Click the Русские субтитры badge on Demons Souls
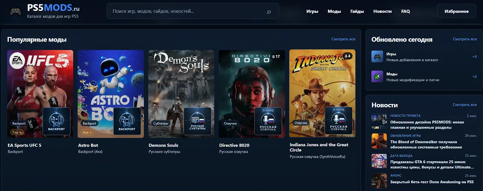483x191 pixels. tap(198, 121)
